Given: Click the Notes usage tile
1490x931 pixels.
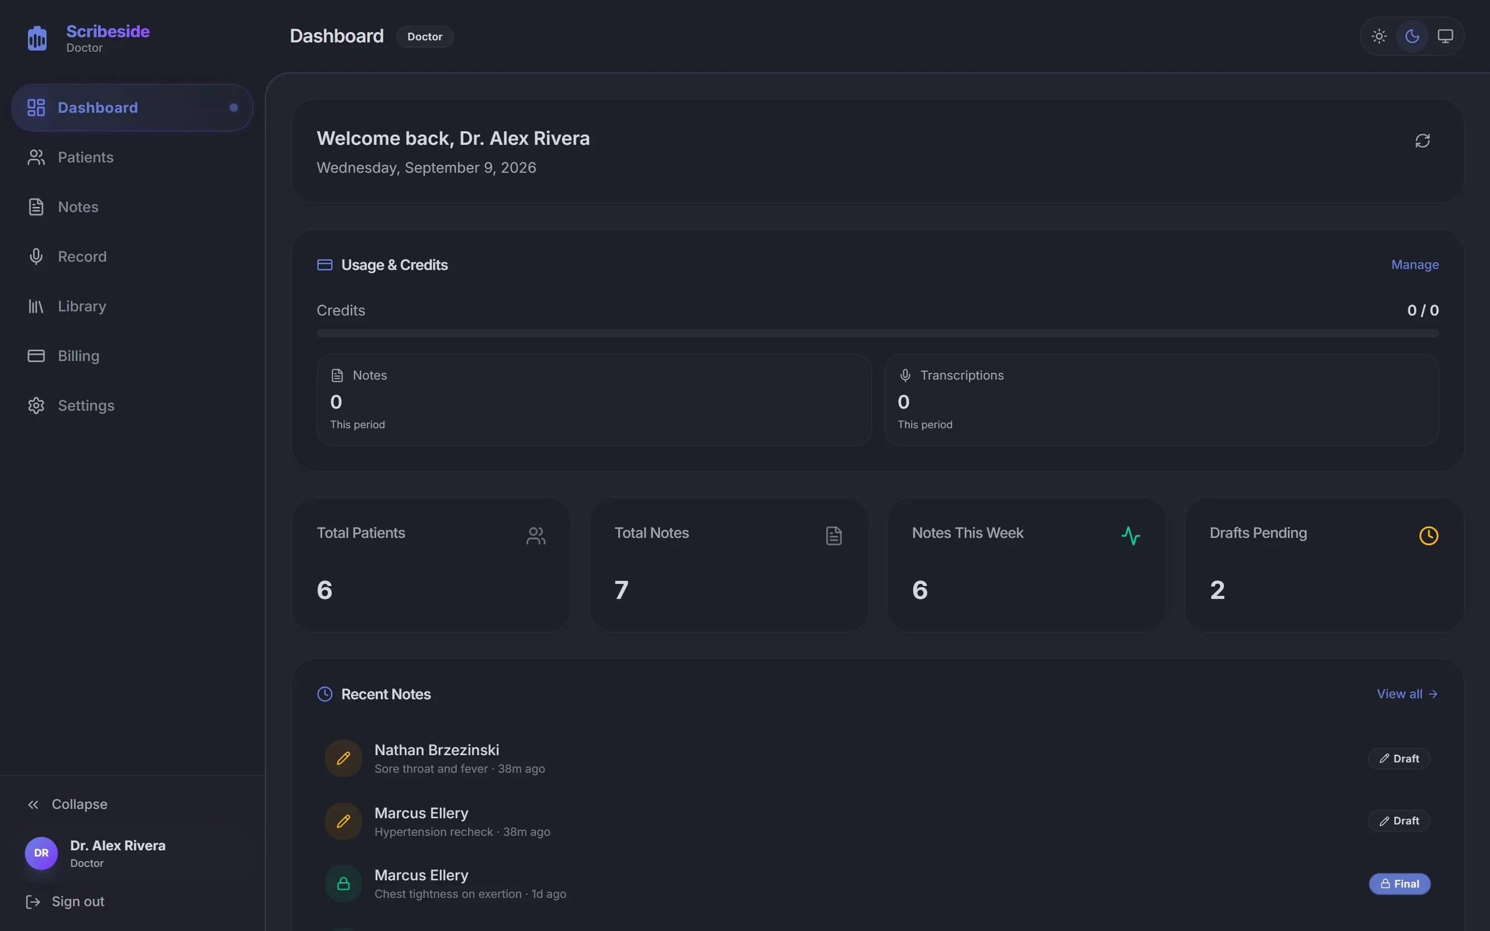Looking at the screenshot, I should pyautogui.click(x=594, y=400).
